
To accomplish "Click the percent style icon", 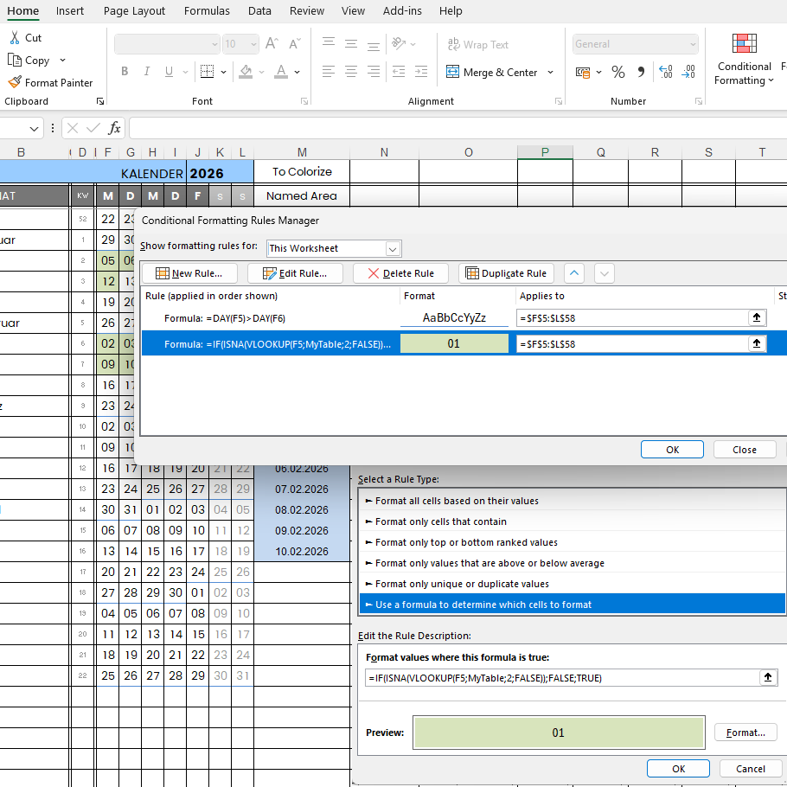I will [x=617, y=73].
